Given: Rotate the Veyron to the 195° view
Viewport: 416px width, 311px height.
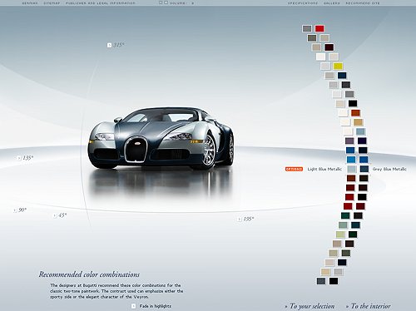Looking at the screenshot, I should [x=239, y=220].
